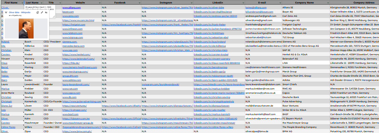Edit link pencil icon in preview card

pos(42,13)
